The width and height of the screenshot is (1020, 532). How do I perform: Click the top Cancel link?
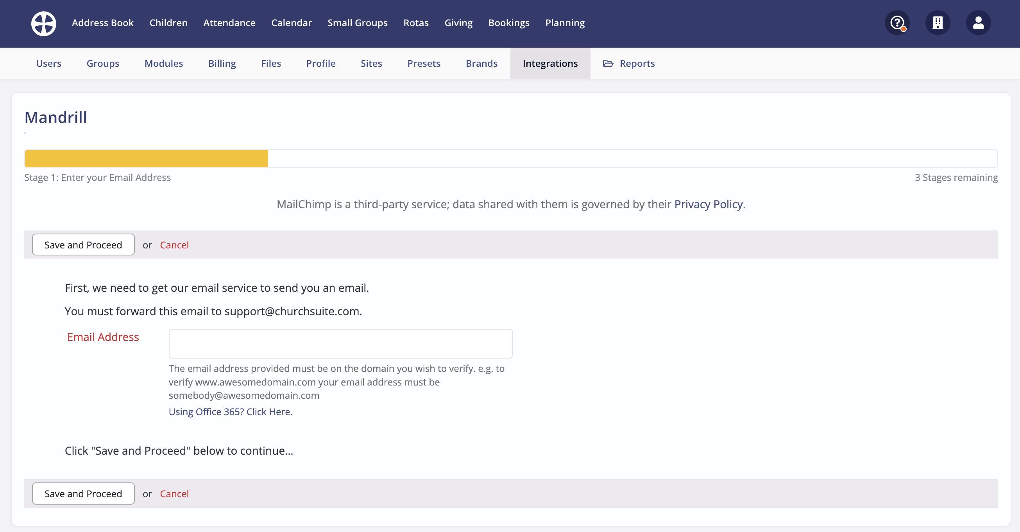pyautogui.click(x=174, y=245)
